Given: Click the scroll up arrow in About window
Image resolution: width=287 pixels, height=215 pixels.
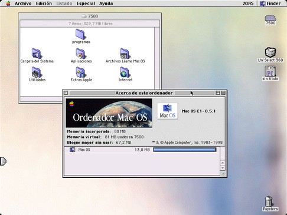Looking at the screenshot, I should [223, 163].
